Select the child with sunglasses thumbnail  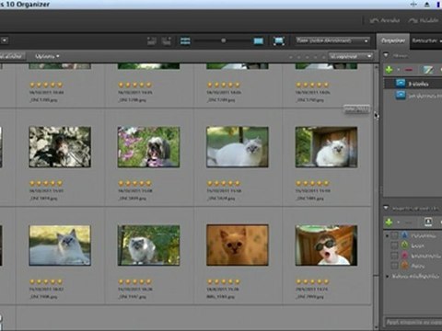tap(326, 245)
